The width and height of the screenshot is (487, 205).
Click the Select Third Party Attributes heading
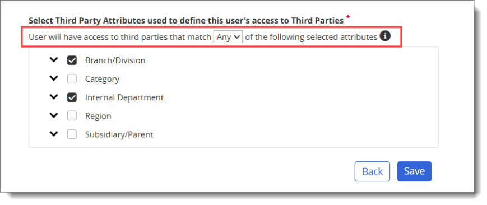click(x=186, y=21)
